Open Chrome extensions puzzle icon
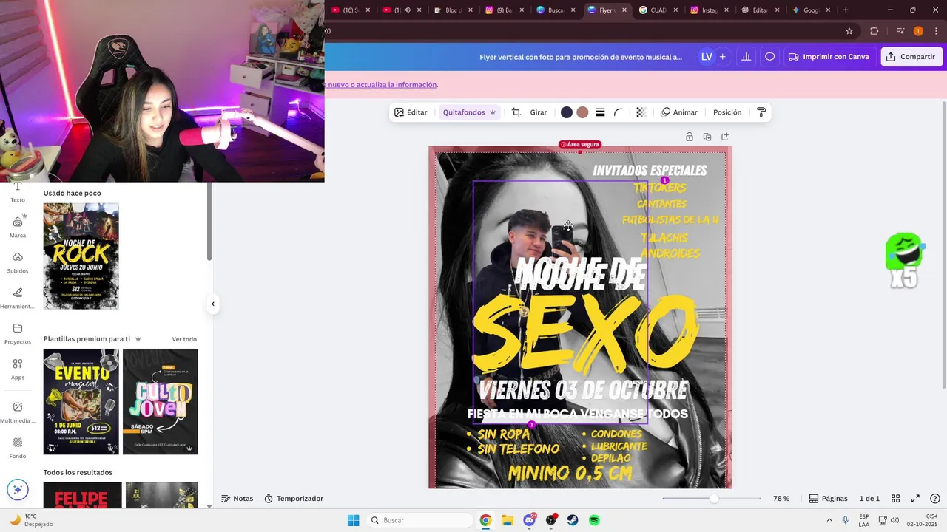Screen dimensions: 947x532 tap(874, 31)
